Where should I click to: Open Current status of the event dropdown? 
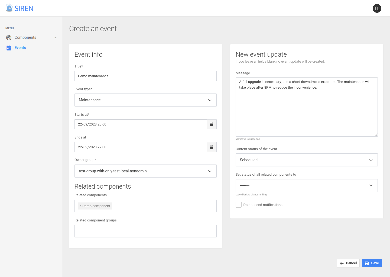pos(306,160)
